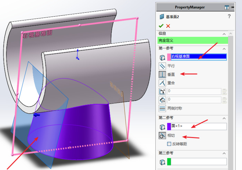Select the 垂直 (Perpendicular) constraint icon
Image resolution: width=242 pixels, height=170 pixels.
(162, 74)
